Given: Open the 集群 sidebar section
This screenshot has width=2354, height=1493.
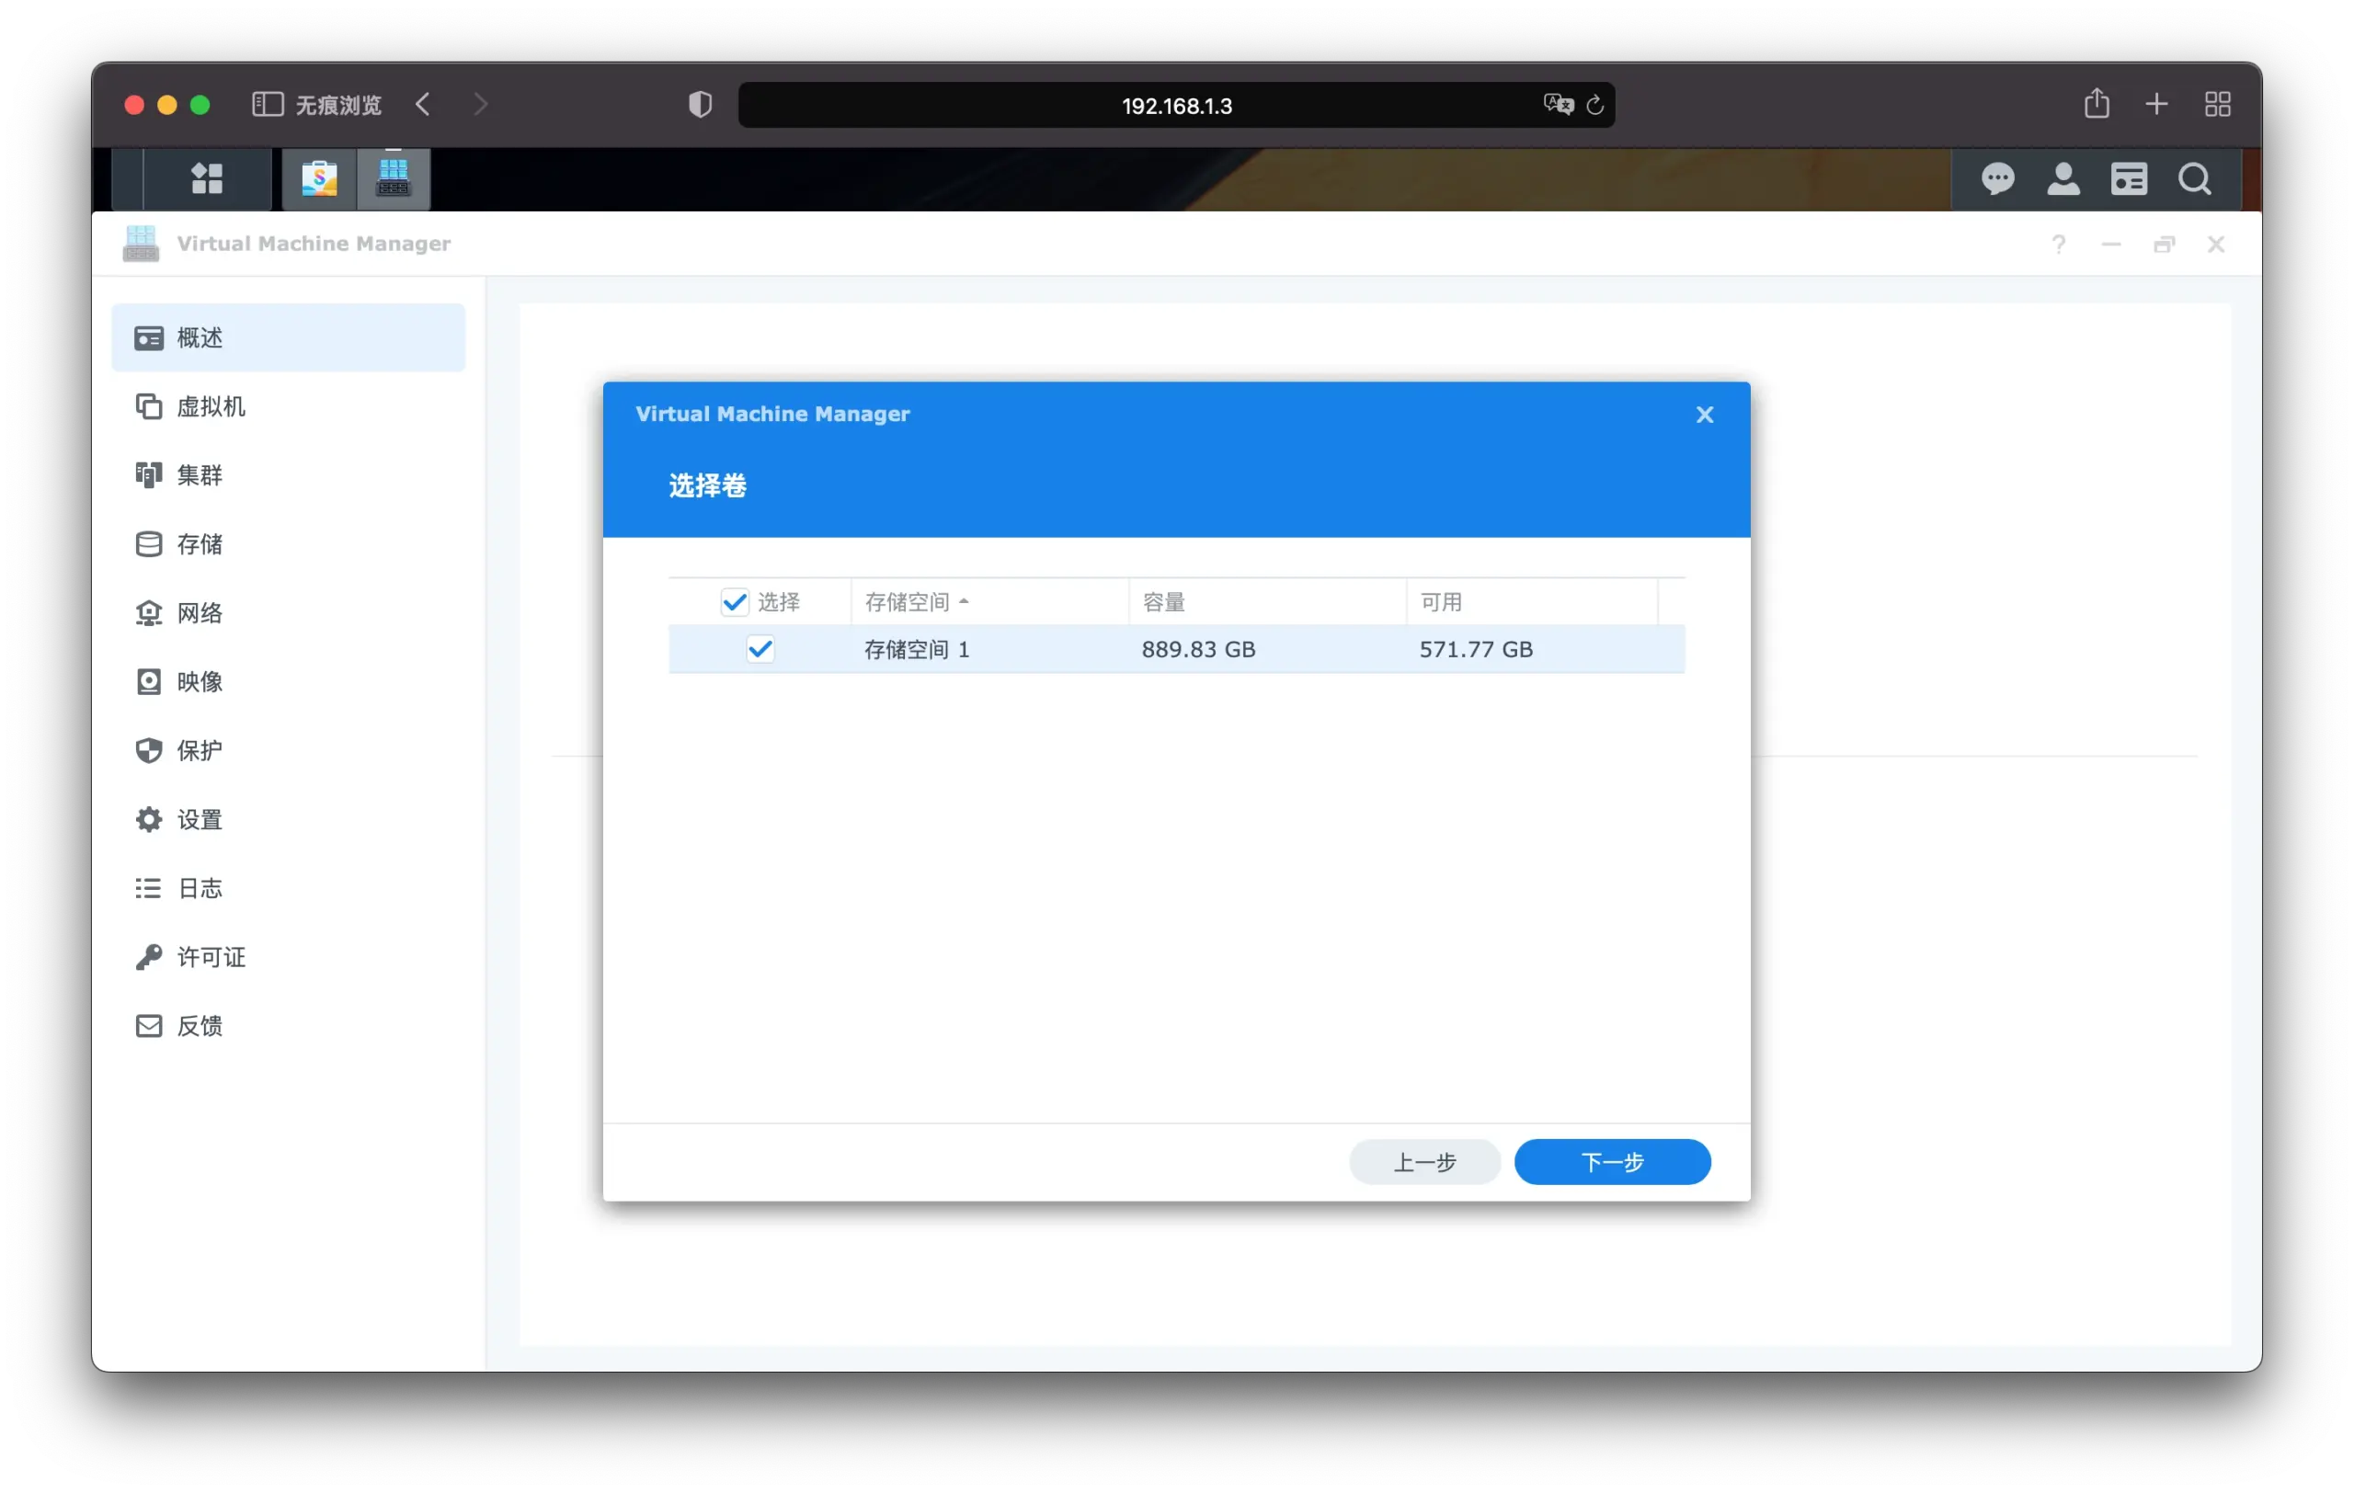Looking at the screenshot, I should (289, 476).
